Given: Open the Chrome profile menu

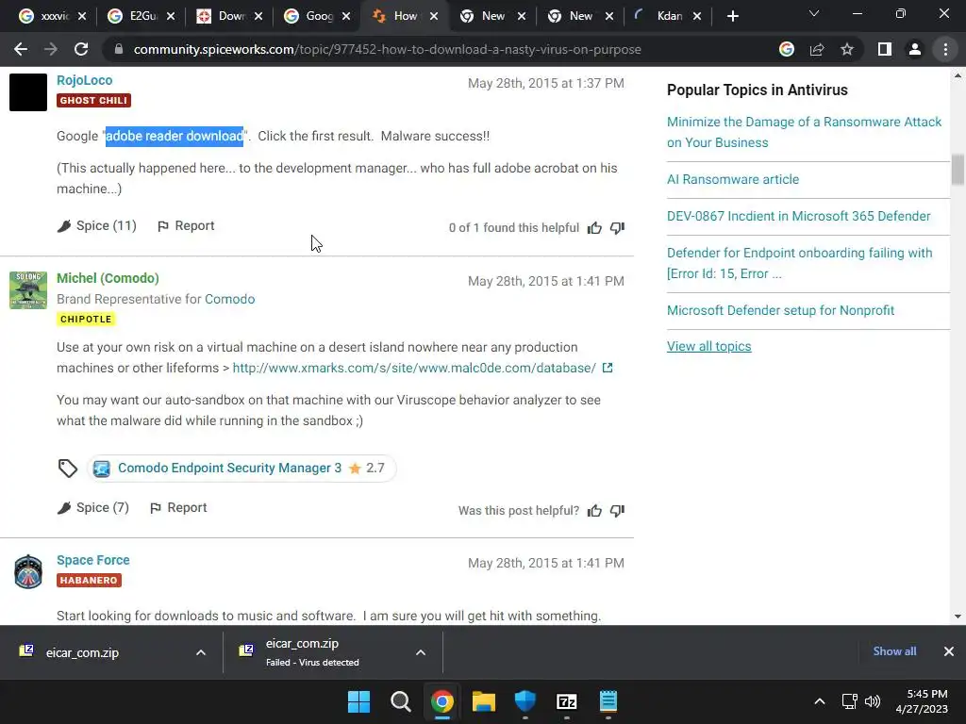Looking at the screenshot, I should pyautogui.click(x=915, y=49).
